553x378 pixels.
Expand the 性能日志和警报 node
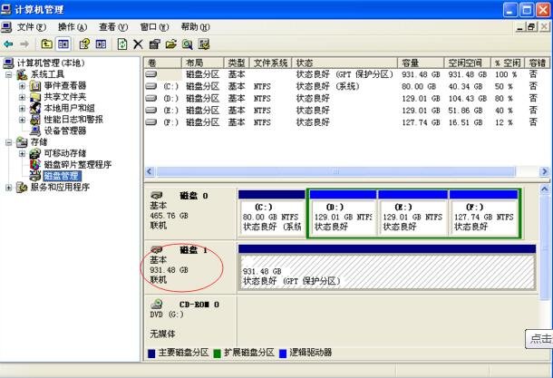pyautogui.click(x=23, y=120)
